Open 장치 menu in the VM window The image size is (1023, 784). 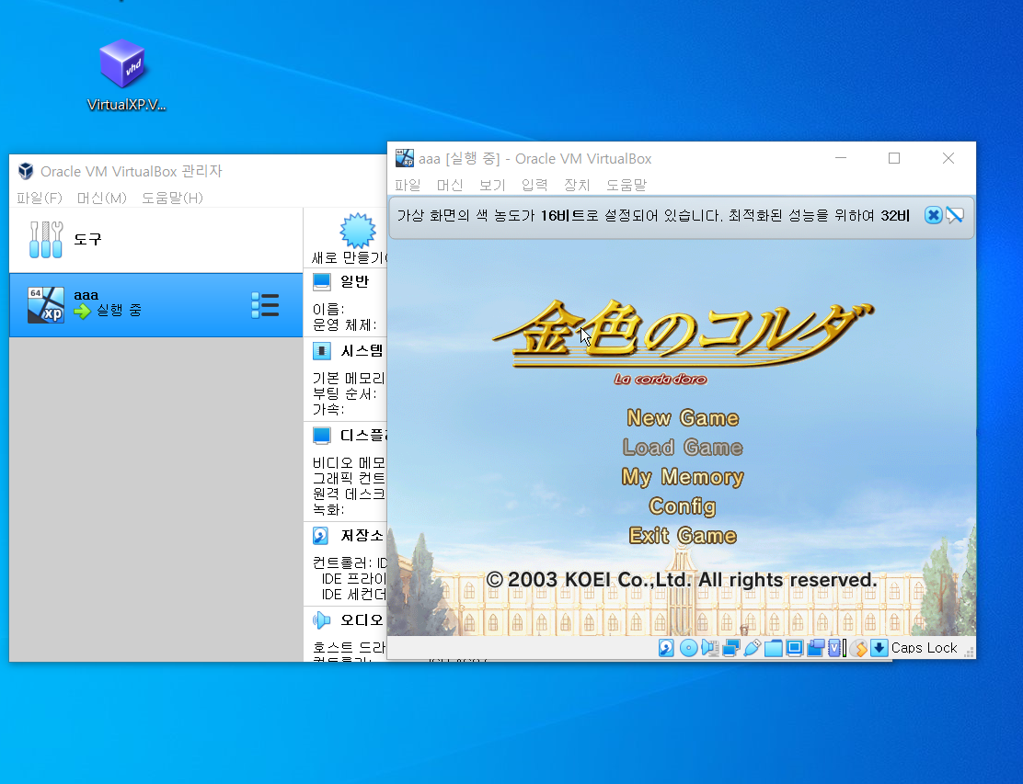(x=577, y=185)
